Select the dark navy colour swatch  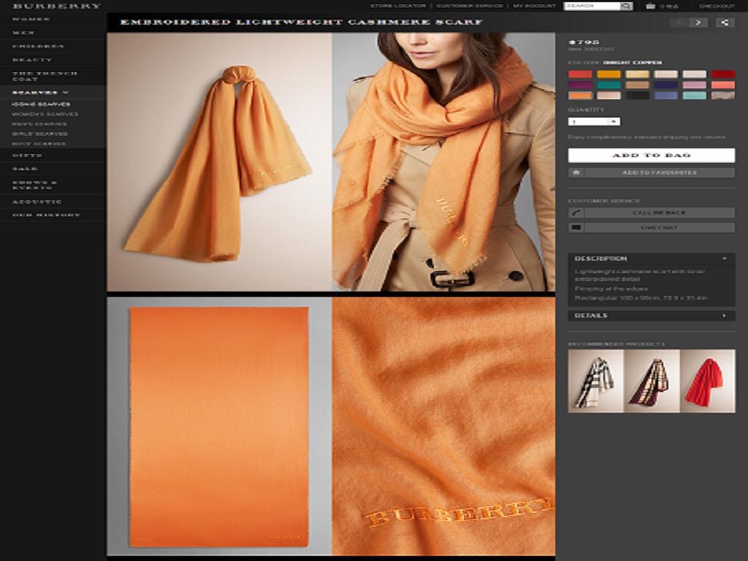(x=666, y=85)
